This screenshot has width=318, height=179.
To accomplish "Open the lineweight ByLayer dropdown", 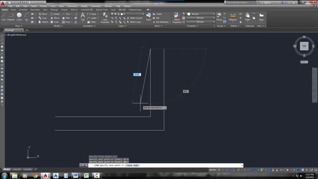I will point(200,18).
